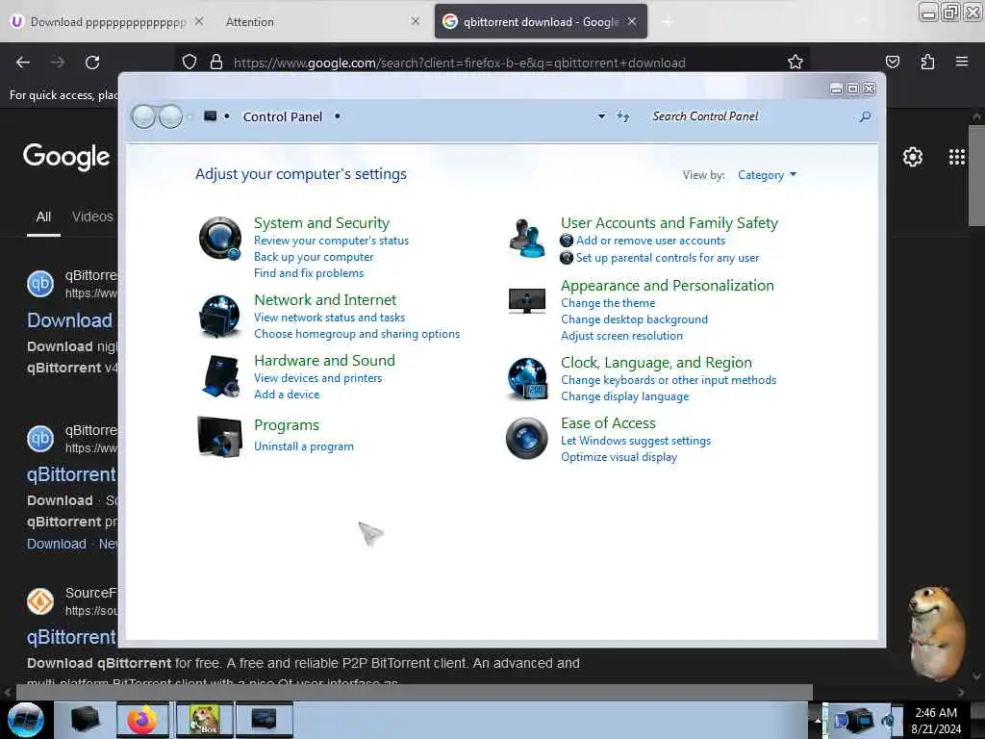This screenshot has height=739, width=985.
Task: Open the Firefox extensions puzzle icon
Action: tap(927, 62)
